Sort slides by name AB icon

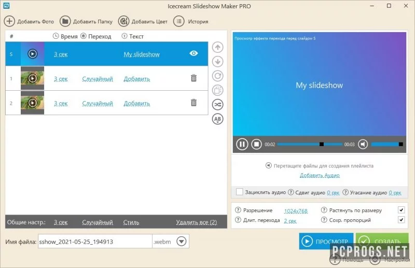point(217,119)
